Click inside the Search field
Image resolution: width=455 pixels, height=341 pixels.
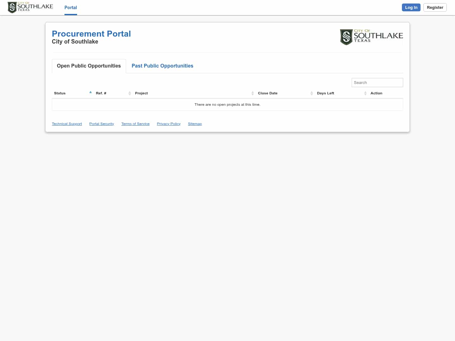377,82
